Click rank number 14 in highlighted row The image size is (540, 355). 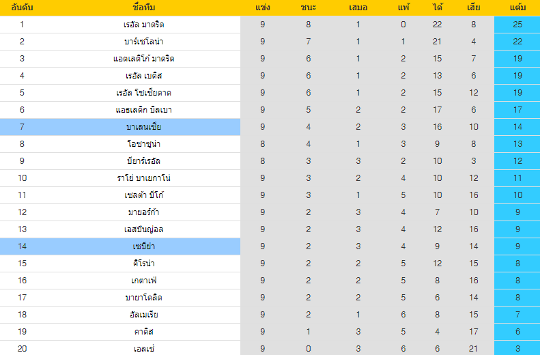[22, 246]
